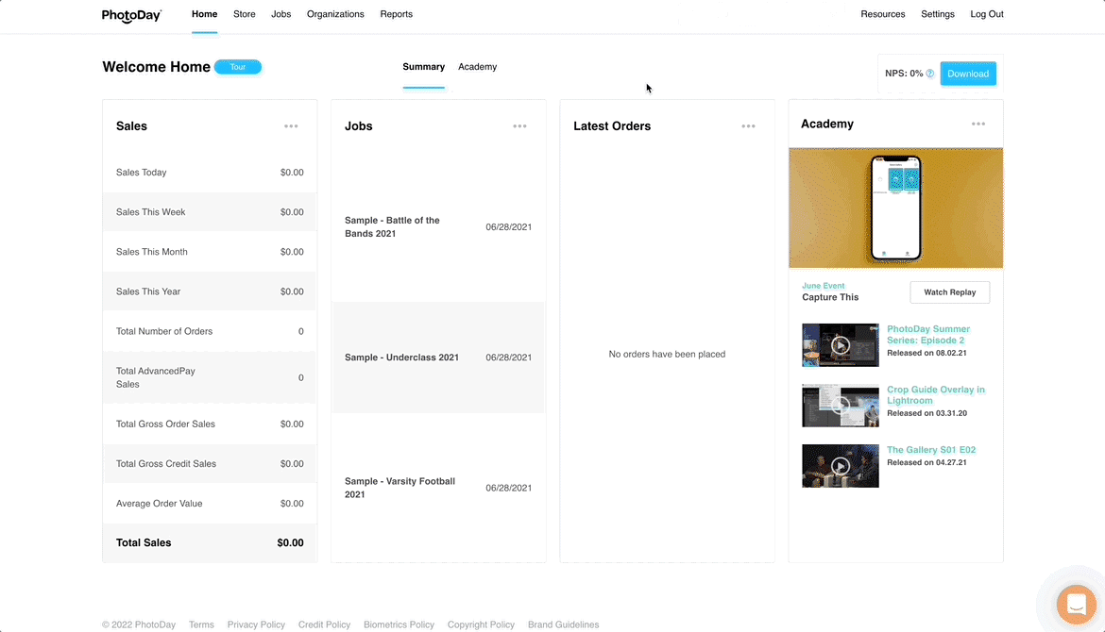Open the Sales card three-dot menu
Screen dimensions: 1105x632
[291, 126]
